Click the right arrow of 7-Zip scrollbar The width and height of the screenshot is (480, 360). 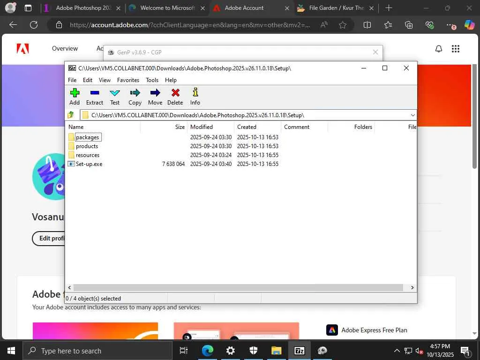pyautogui.click(x=412, y=287)
